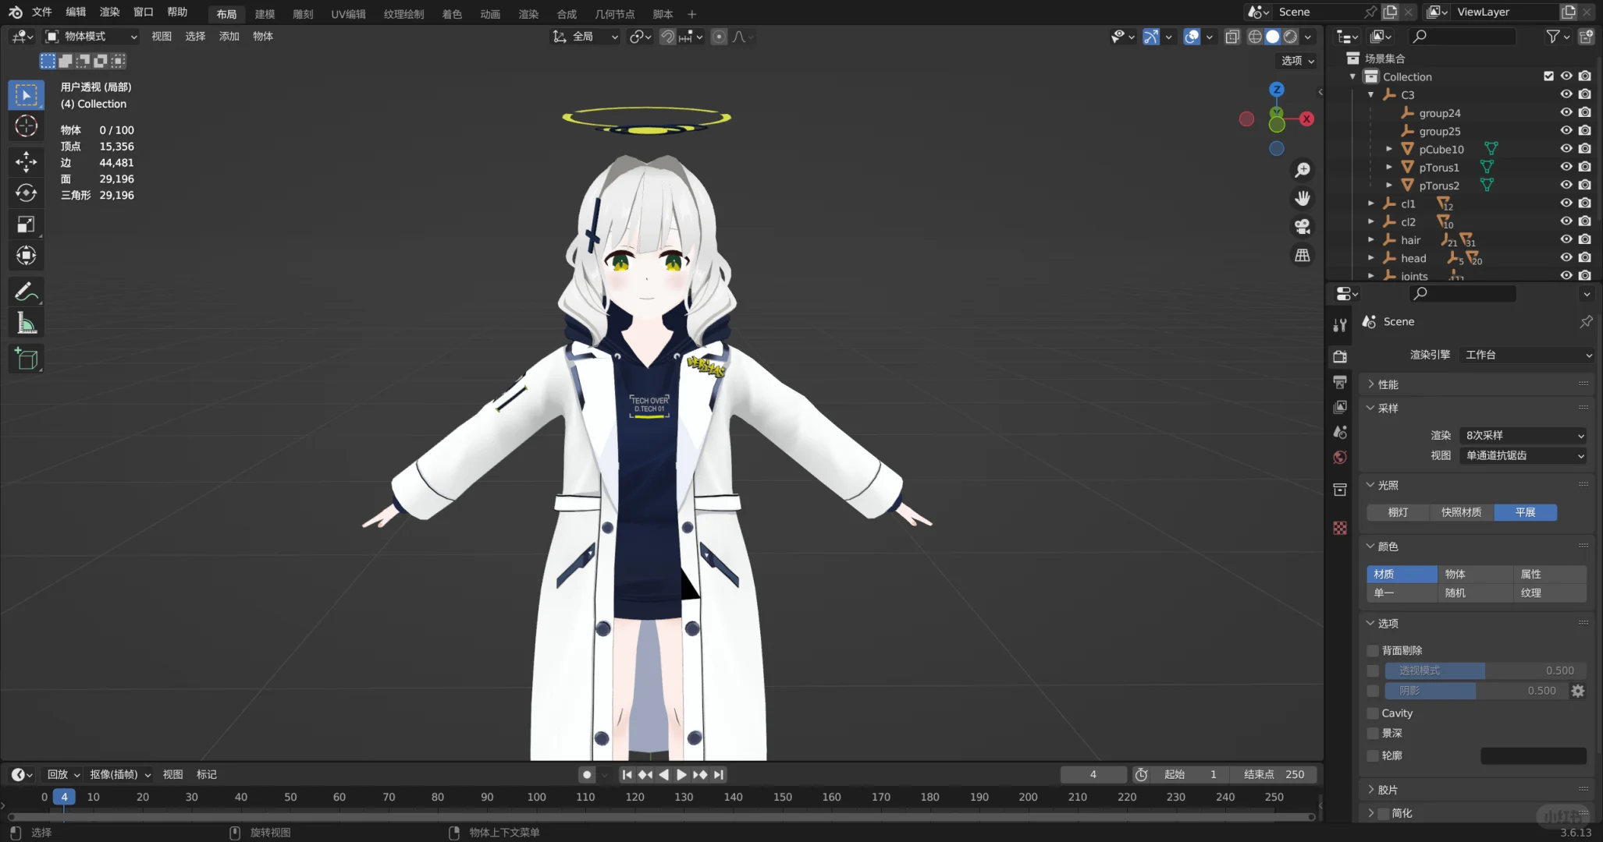The image size is (1603, 842).
Task: Open the 单通道抗锯齿 viewport dropdown
Action: pos(1523,456)
